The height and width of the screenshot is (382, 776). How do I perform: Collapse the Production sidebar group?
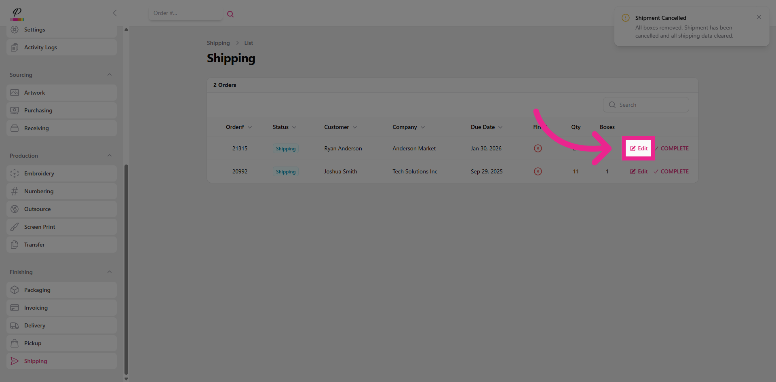click(110, 156)
